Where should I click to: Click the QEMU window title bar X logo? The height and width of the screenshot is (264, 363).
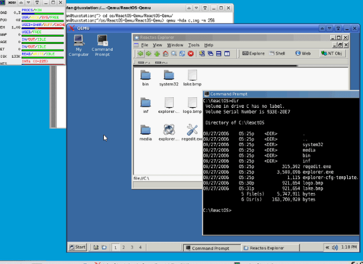tap(72, 29)
